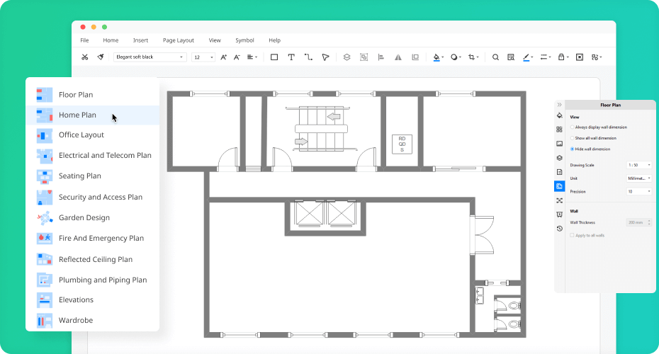
Task: Enable Apply to all walls checkbox
Action: click(x=573, y=234)
